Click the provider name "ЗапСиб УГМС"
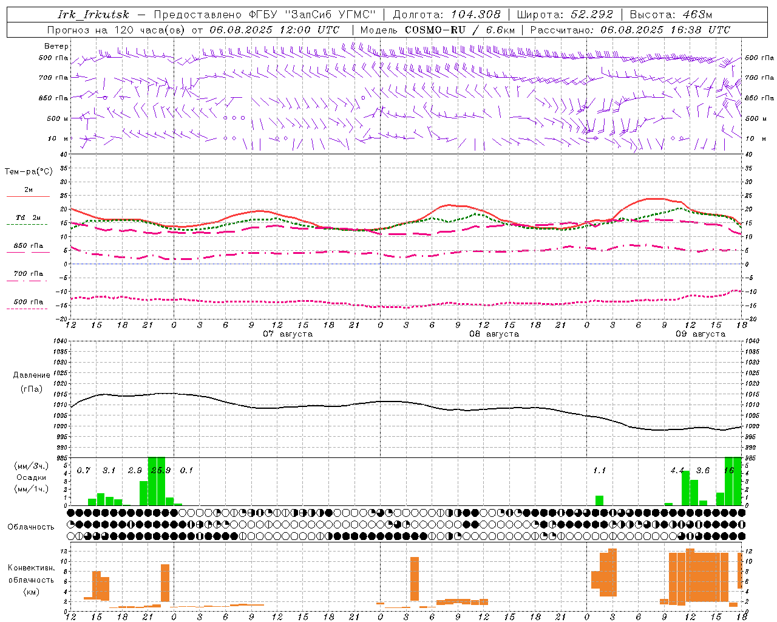777x622 pixels. tap(330, 15)
